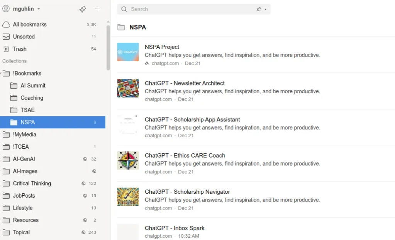Open search filter options dropdown
The image size is (395, 240).
click(x=261, y=9)
